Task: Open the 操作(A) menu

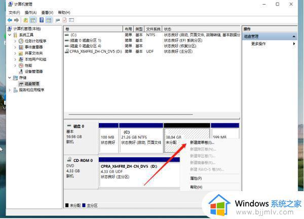Action: pyautogui.click(x=30, y=12)
